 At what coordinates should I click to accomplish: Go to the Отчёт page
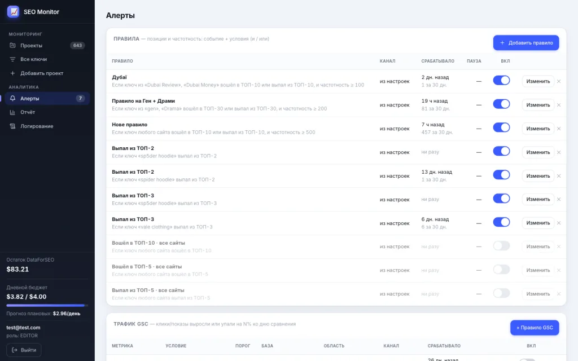(47, 112)
